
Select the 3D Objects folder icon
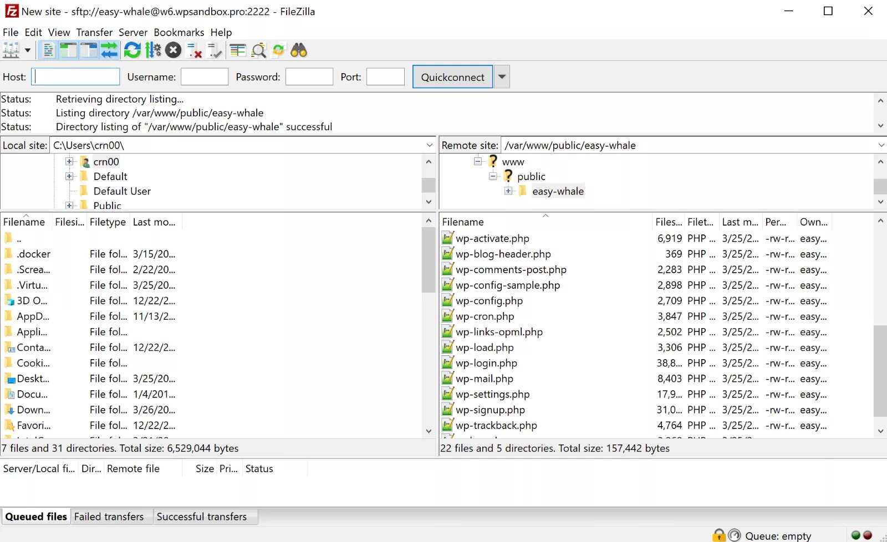tap(9, 300)
